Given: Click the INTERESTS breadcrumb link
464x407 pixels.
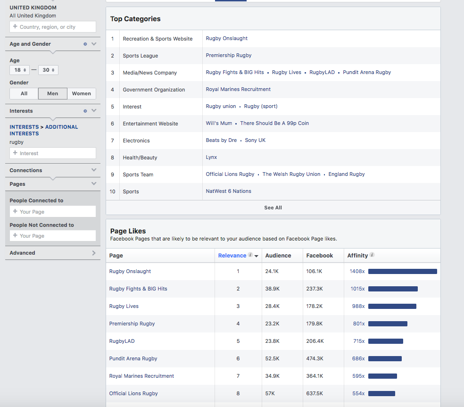Looking at the screenshot, I should pyautogui.click(x=24, y=127).
